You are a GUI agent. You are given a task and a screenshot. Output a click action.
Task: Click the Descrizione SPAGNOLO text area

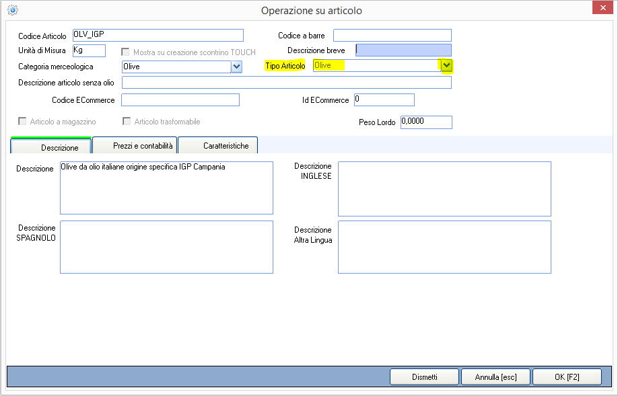click(x=166, y=247)
